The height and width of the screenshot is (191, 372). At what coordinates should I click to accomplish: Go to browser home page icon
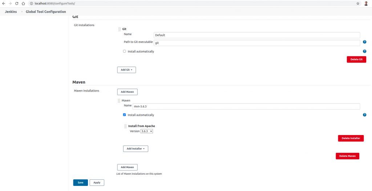[x=23, y=3]
